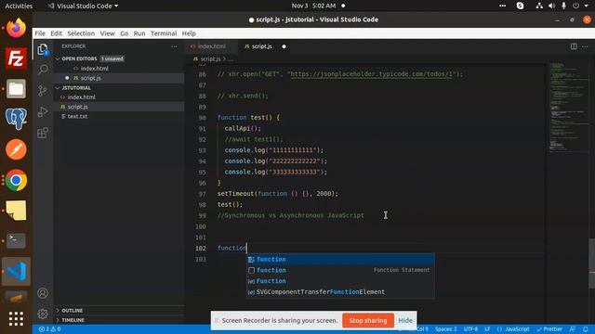Open the Explorer view in activity bar
The image size is (595, 334).
pyautogui.click(x=43, y=49)
